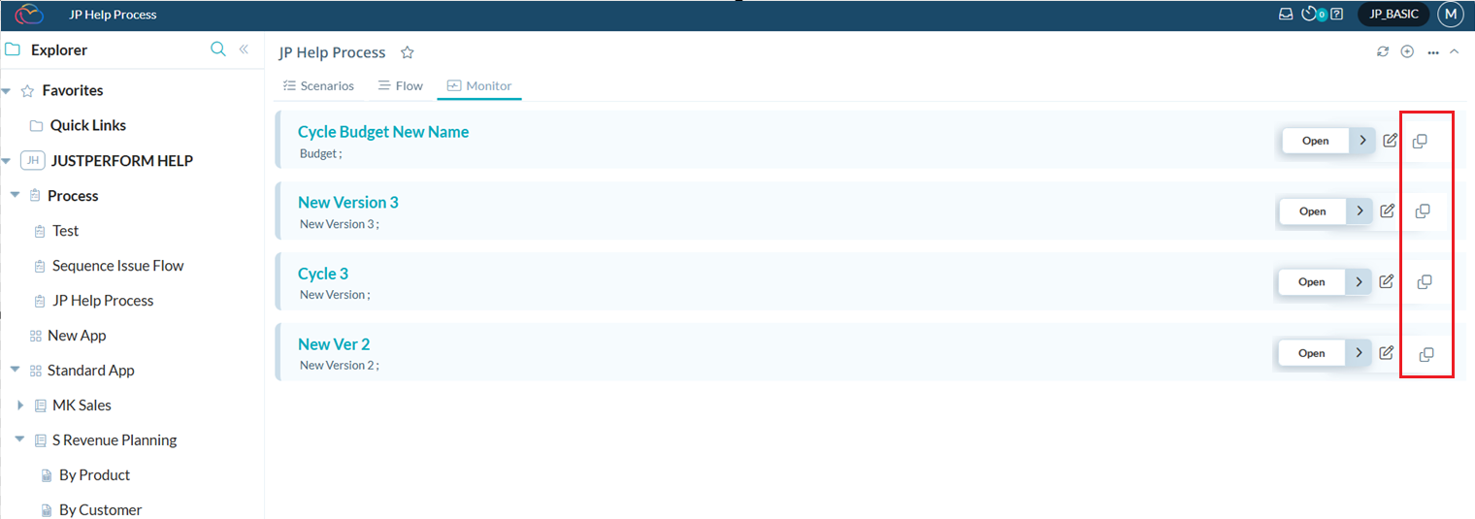Star the JP Help Process as favorite
This screenshot has width=1475, height=519.
(x=408, y=52)
